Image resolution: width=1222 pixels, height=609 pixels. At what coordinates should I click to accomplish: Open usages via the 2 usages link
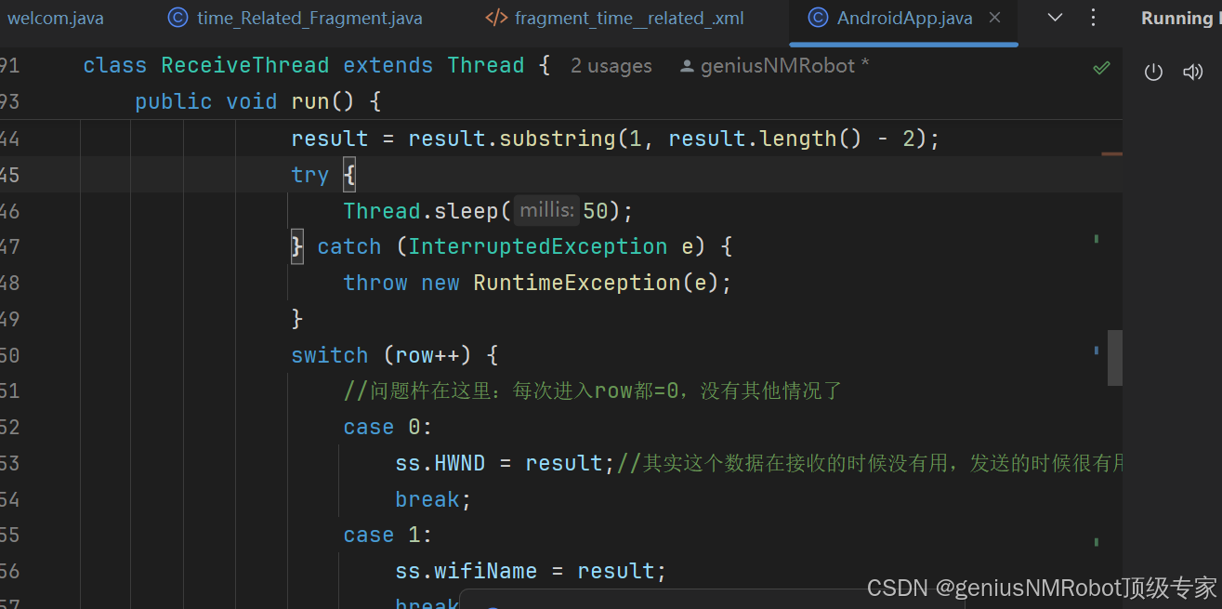611,65
